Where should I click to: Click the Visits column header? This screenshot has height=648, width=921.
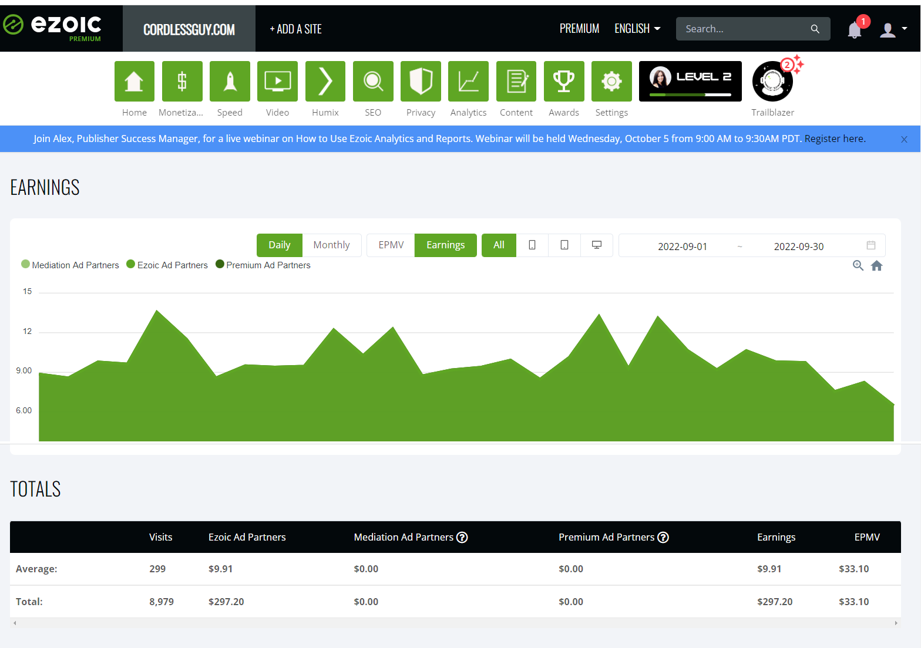point(161,537)
